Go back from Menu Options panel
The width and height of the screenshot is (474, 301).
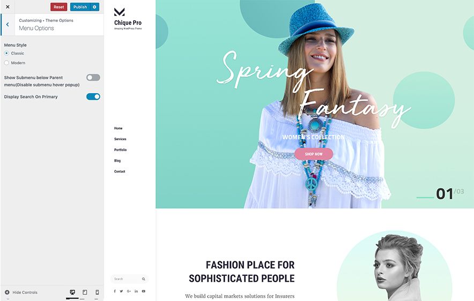click(x=8, y=25)
